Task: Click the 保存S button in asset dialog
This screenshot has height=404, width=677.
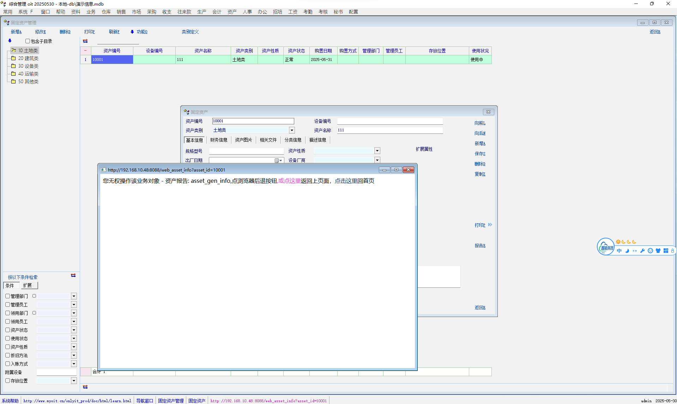Action: pyautogui.click(x=480, y=154)
